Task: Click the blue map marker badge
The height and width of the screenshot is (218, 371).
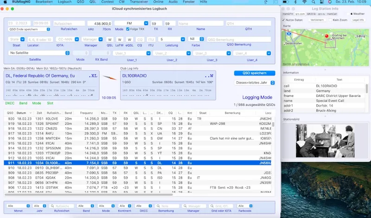Action: 288,33
